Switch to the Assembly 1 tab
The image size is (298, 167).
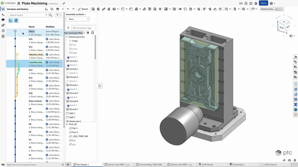238,165
